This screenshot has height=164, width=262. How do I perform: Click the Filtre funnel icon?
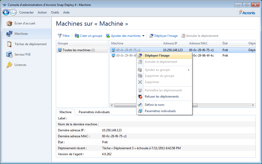(60, 36)
